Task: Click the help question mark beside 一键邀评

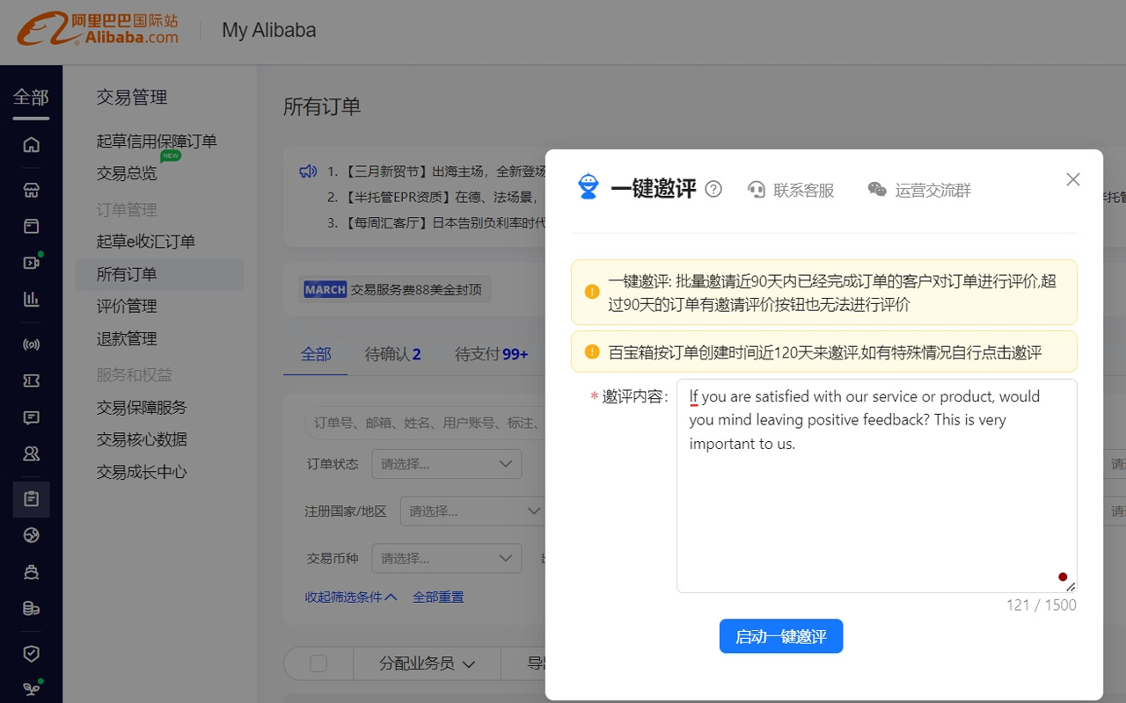Action: [713, 189]
